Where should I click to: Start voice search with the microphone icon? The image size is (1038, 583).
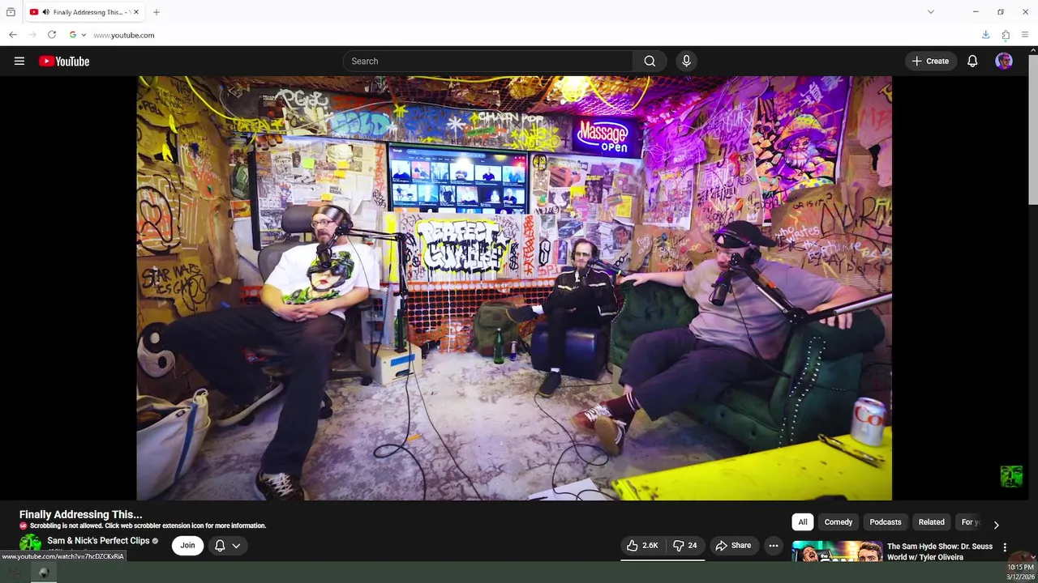[686, 61]
